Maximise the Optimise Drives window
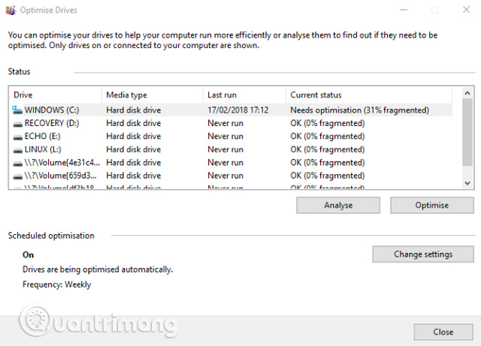481x346 pixels. click(x=434, y=11)
